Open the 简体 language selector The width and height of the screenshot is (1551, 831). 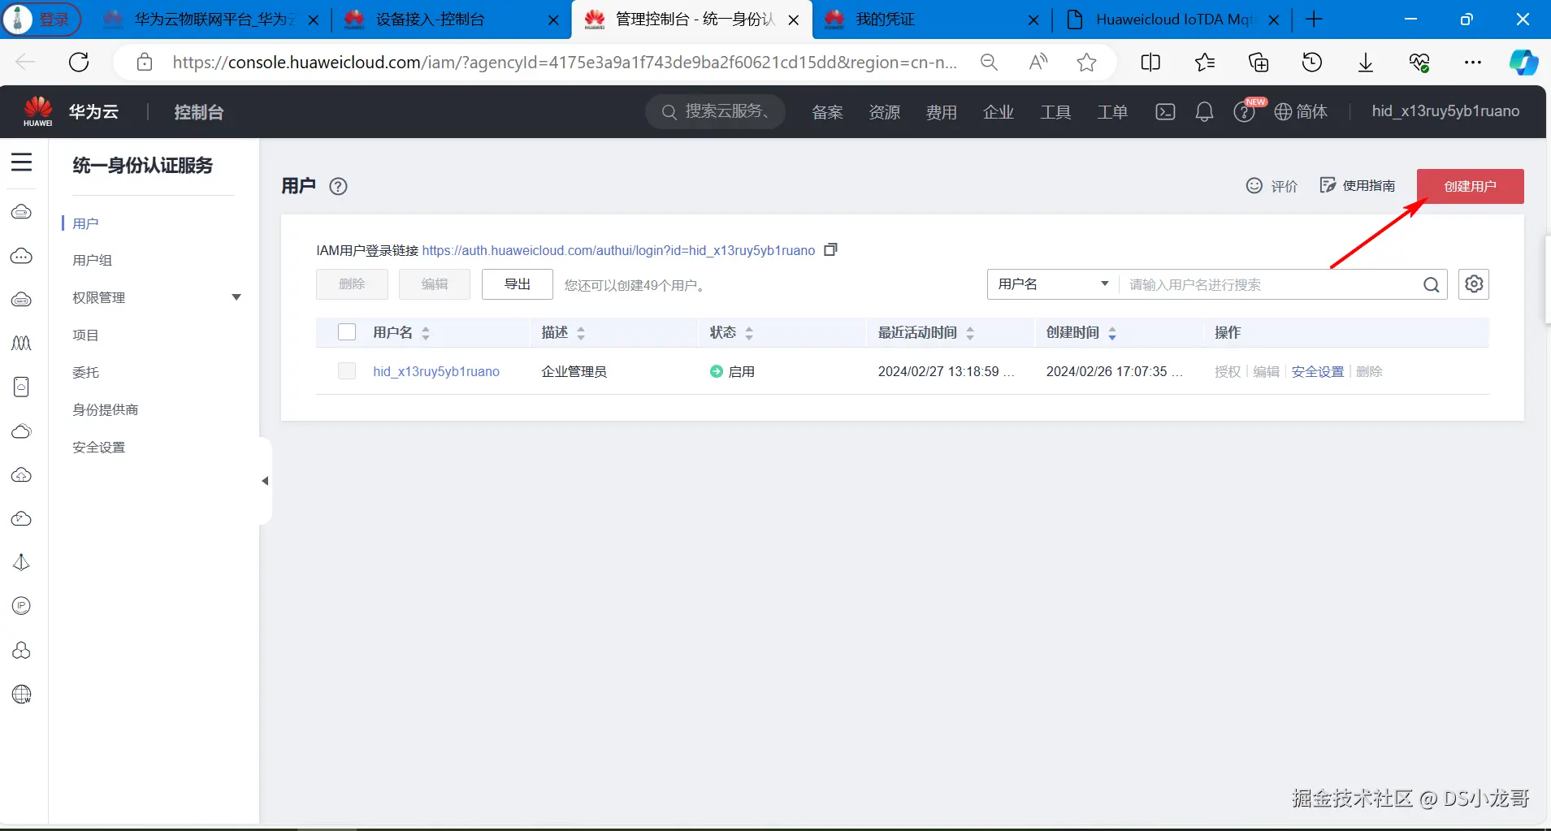[1301, 111]
